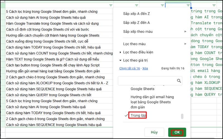Toggle 'Hướng dẫn gửi email hàng loạt' value
223x139 pixels.
(x=152, y=102)
